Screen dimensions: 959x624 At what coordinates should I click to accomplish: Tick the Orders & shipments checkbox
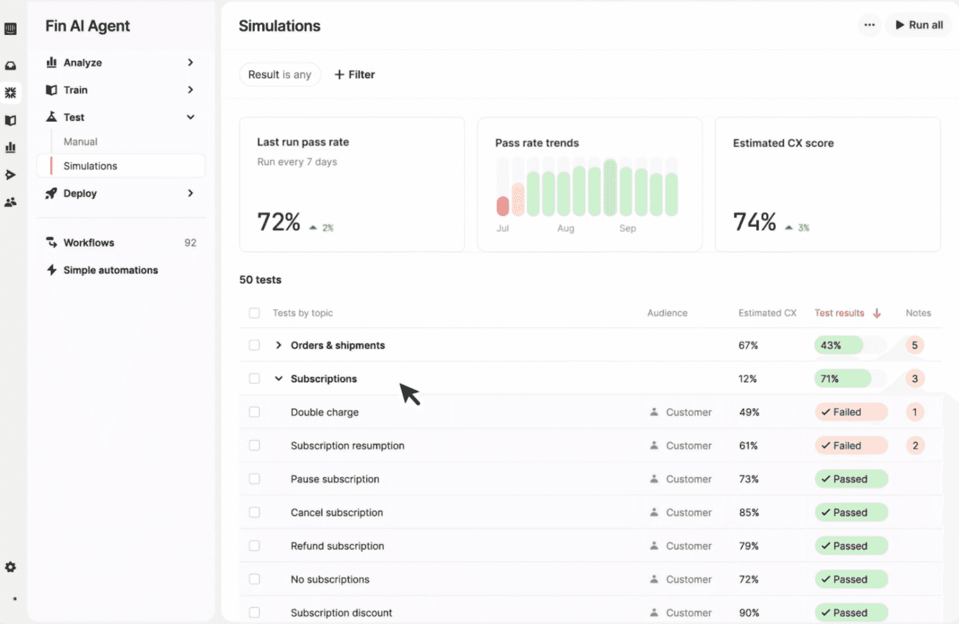255,345
